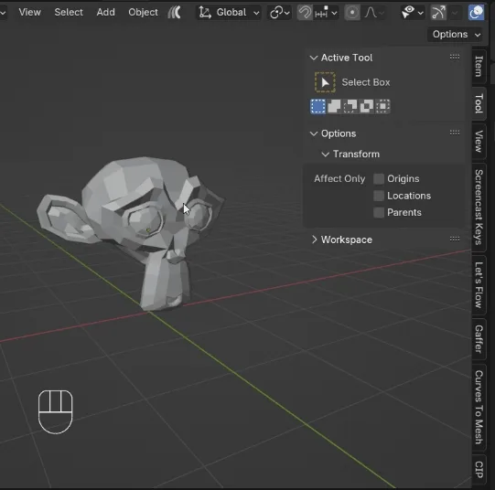
Task: Enable Affect Only Origins checkbox
Action: [x=379, y=179]
